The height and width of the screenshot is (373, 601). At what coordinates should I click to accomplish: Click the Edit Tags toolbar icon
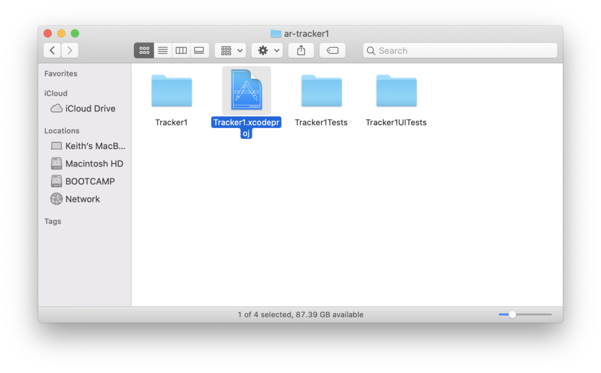(x=332, y=50)
